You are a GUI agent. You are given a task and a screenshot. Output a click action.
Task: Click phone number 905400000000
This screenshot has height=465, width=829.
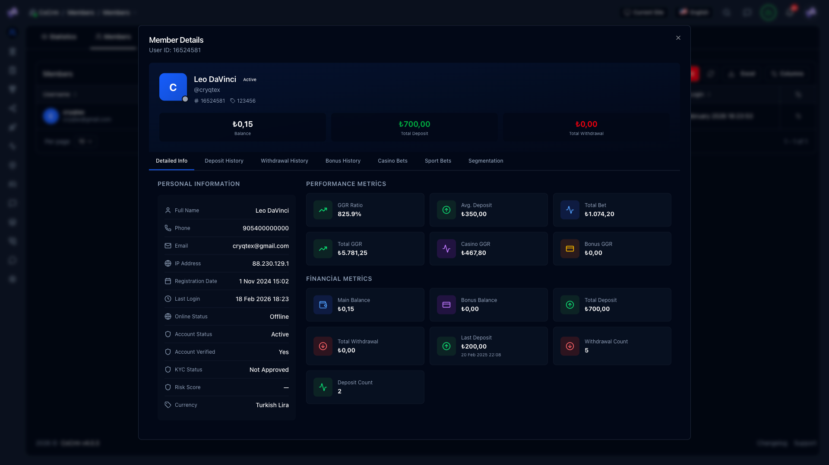266,228
